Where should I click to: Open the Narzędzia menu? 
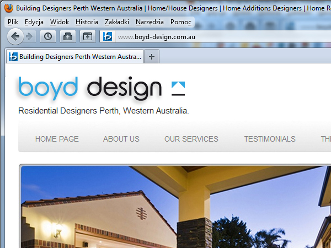[150, 22]
